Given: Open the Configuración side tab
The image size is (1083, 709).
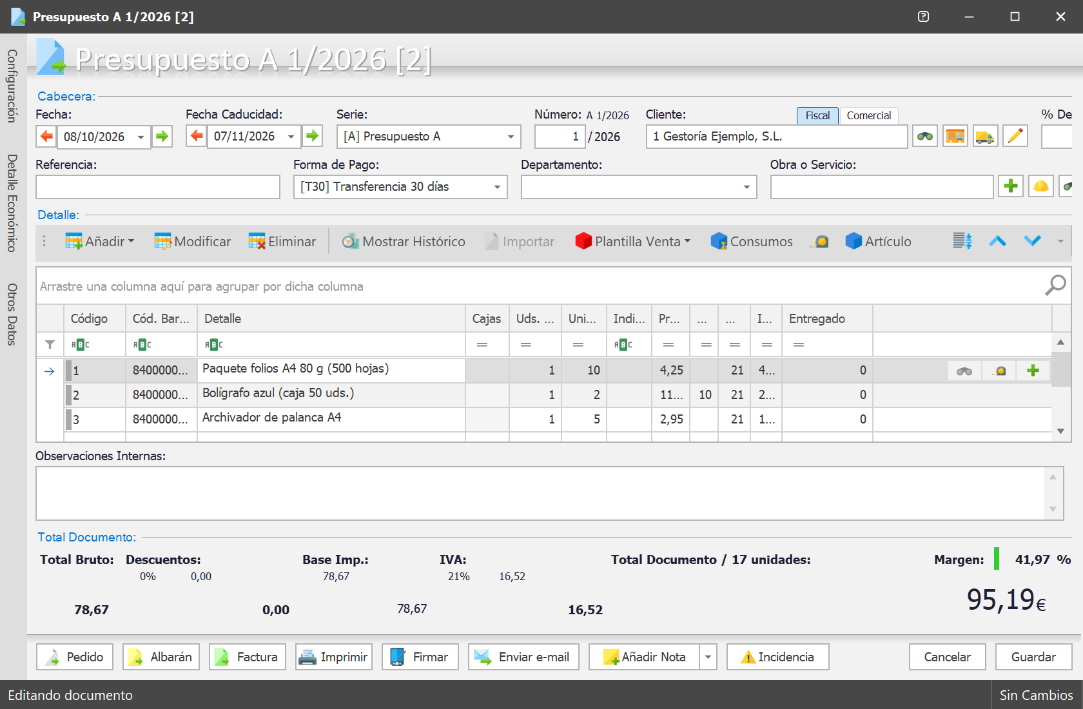Looking at the screenshot, I should tap(12, 86).
